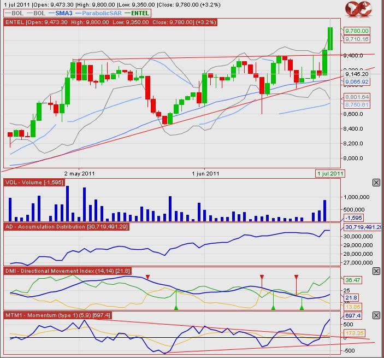Click the 30,719,491.29 AD value label

click(x=363, y=227)
